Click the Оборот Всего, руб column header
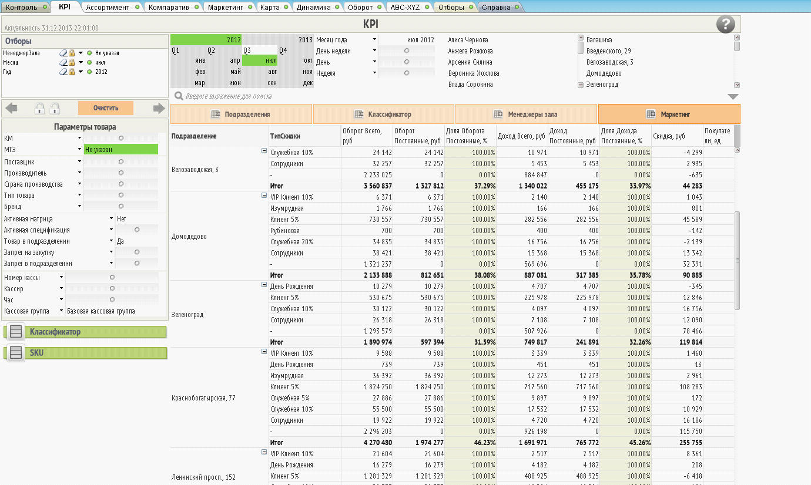811x485 pixels. coord(367,136)
